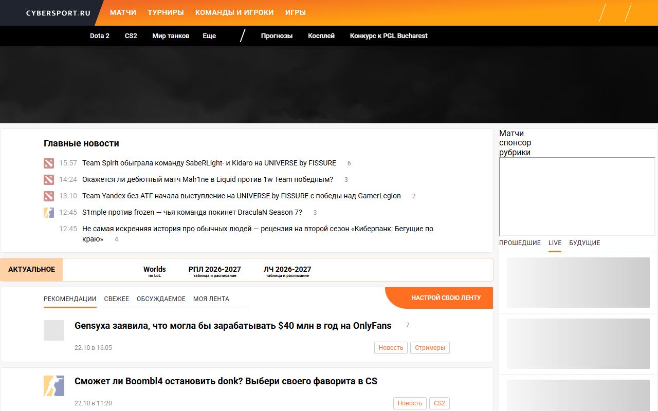Open Team Spirit обыграла команду SabeRLight- news
658x411 pixels.
tap(209, 163)
